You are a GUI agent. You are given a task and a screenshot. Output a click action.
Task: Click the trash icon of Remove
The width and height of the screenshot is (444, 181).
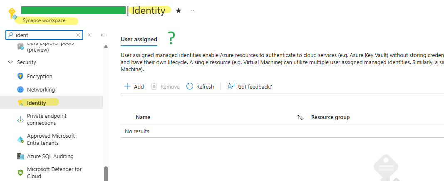154,87
